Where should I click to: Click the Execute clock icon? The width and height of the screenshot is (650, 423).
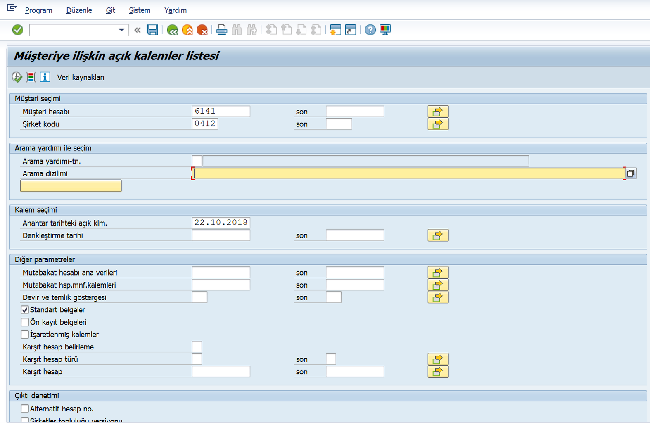coord(17,77)
